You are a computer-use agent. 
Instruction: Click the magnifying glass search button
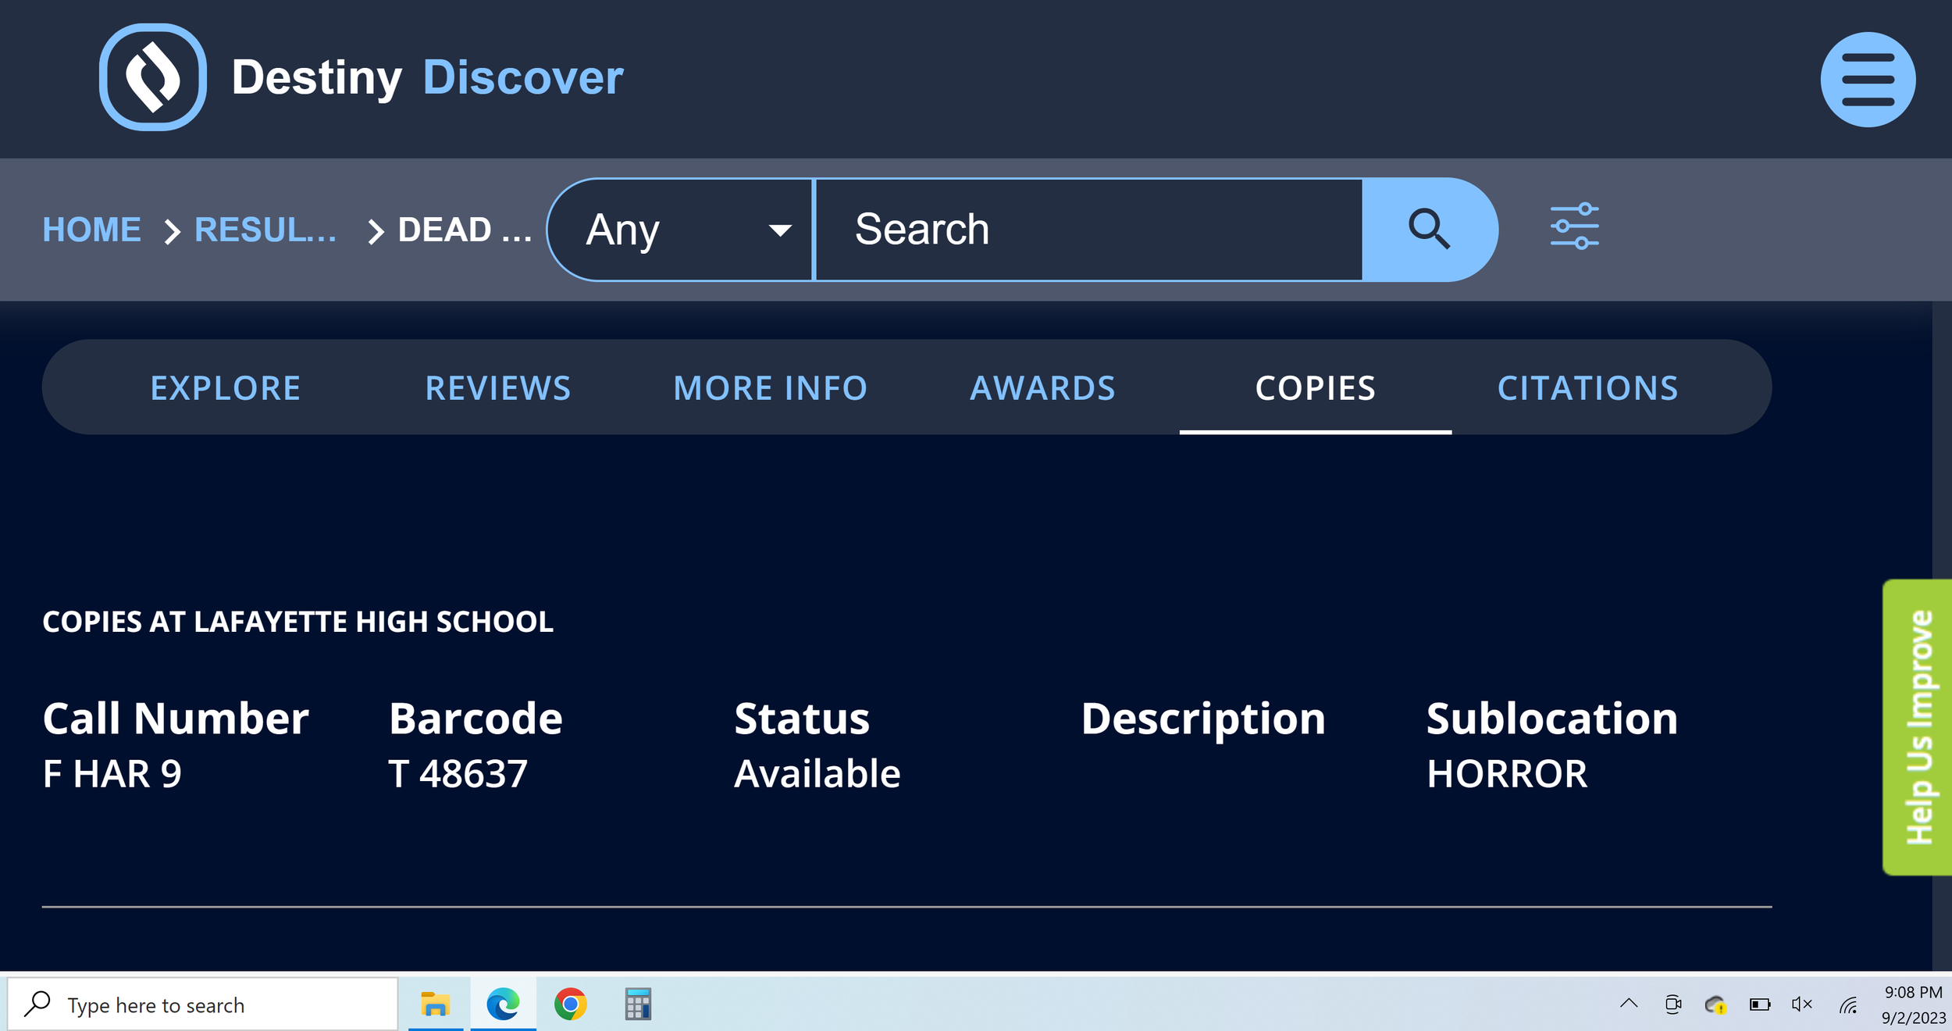[x=1428, y=230]
